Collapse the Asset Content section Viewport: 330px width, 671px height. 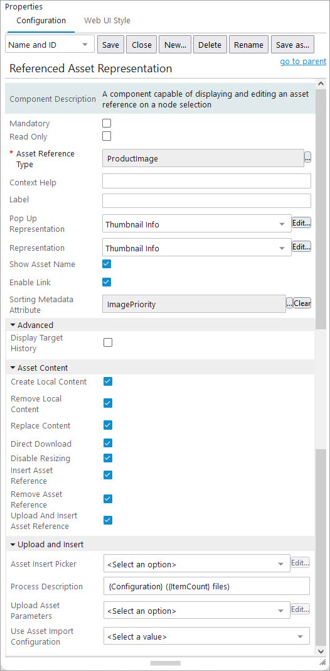tap(13, 368)
